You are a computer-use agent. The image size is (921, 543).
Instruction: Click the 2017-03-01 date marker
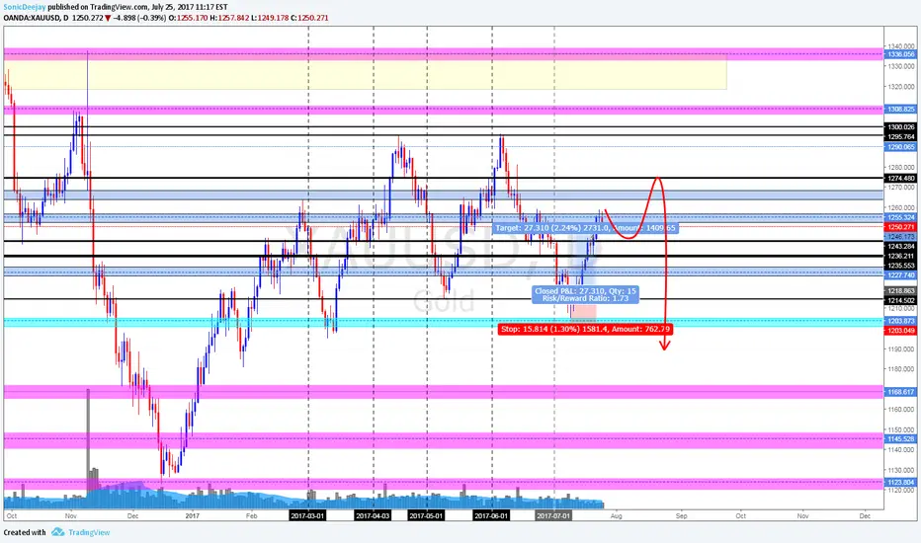[307, 515]
